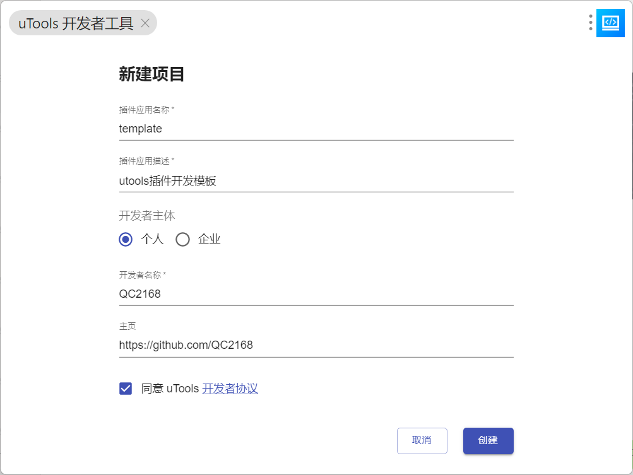The height and width of the screenshot is (475, 633).
Task: Open the three-dot vertical menu
Action: (x=590, y=23)
